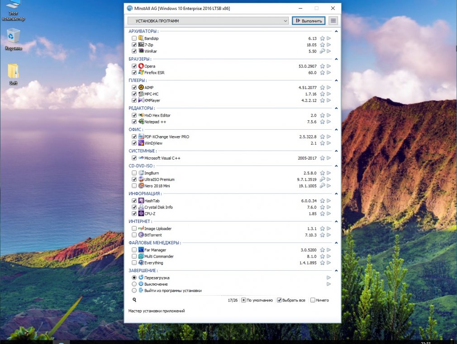The width and height of the screenshot is (457, 344).
Task: Enable the BitTorrent checkbox
Action: [134, 235]
